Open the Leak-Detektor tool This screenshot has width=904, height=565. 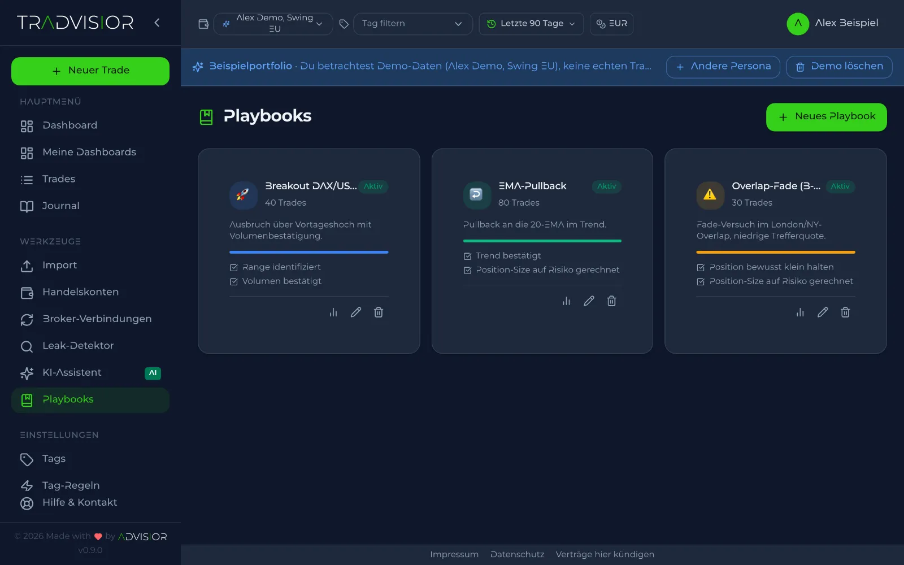90,346
